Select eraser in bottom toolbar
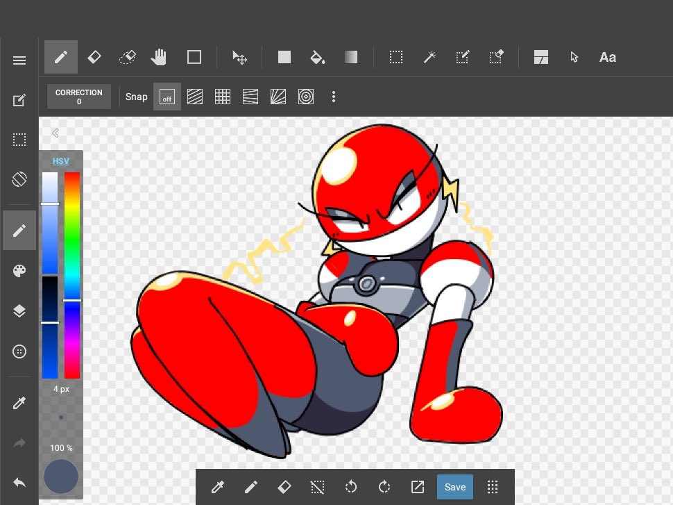The height and width of the screenshot is (505, 673). [x=284, y=487]
